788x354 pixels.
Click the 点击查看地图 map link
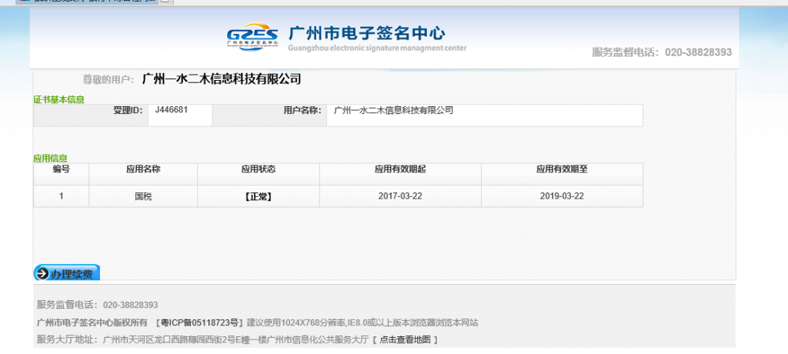coord(405,339)
